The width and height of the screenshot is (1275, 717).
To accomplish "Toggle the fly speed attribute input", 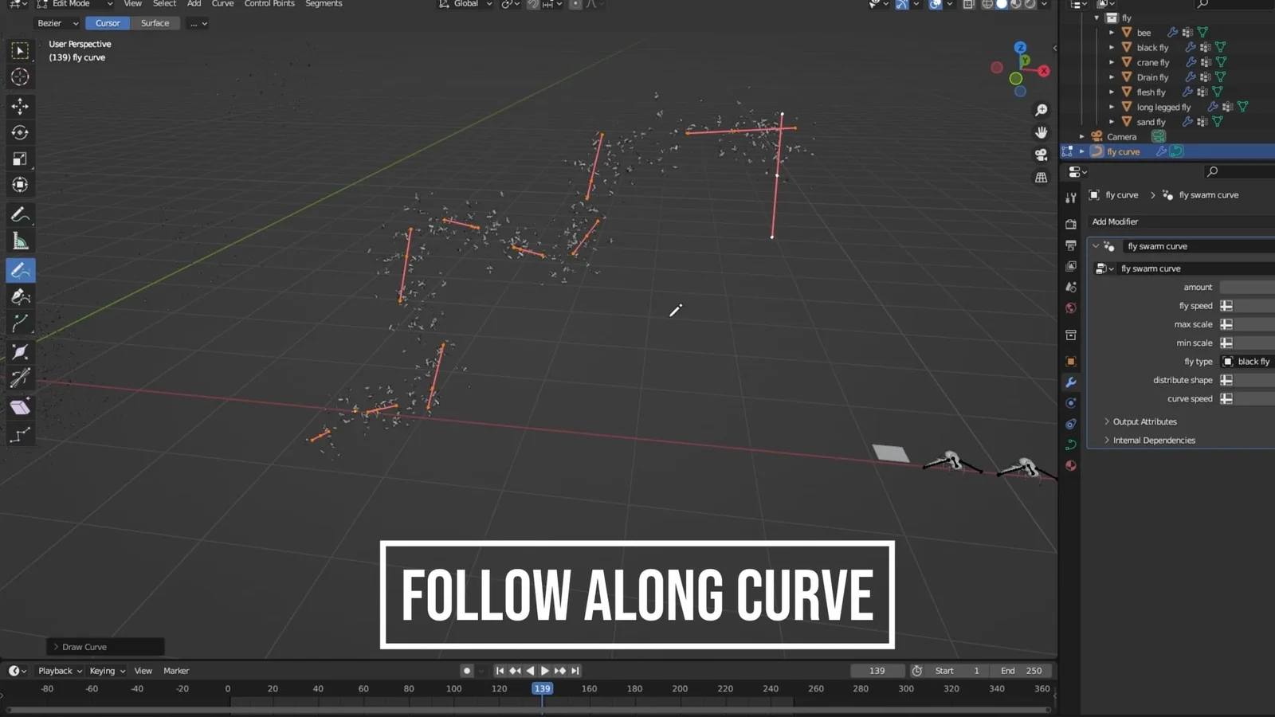I will 1226,306.
